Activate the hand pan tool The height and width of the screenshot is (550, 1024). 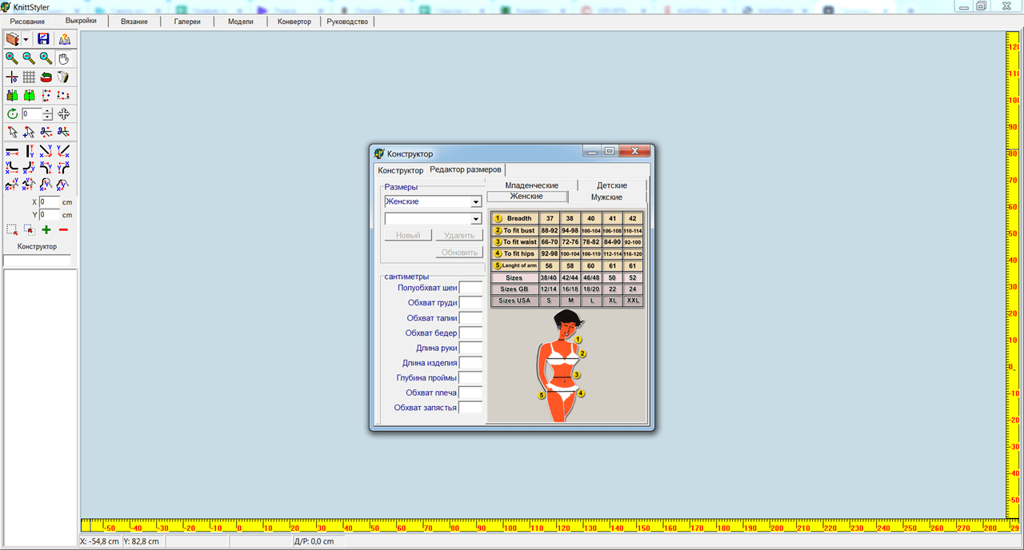(x=63, y=58)
